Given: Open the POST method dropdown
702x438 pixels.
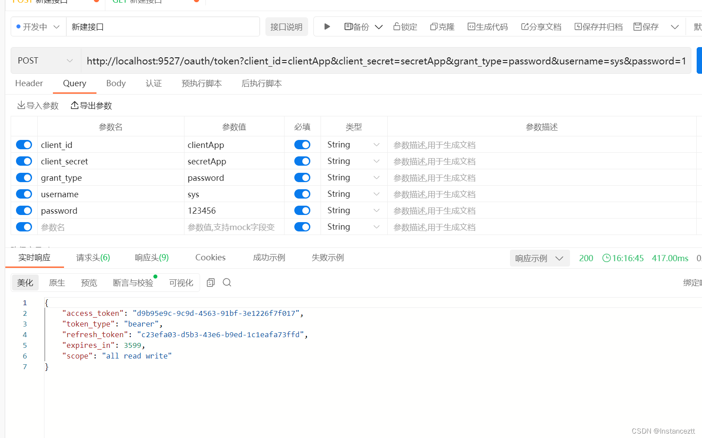Looking at the screenshot, I should pos(46,60).
